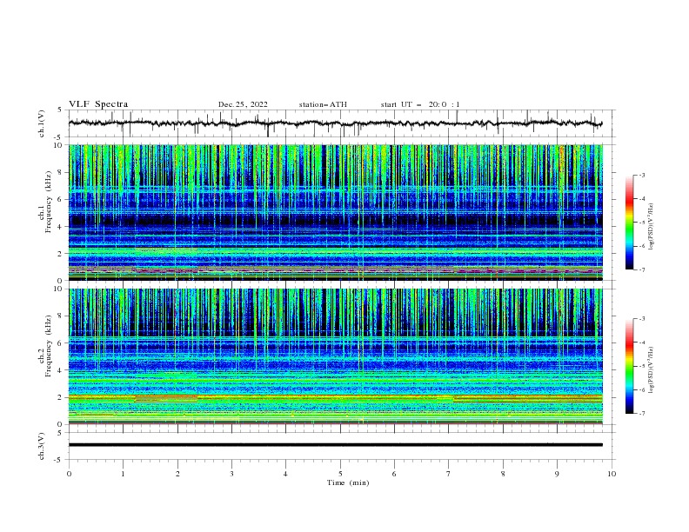Viewport: 689px width, 532px height.
Task: Click the "VLF Spectra" plot title
Action: point(98,104)
